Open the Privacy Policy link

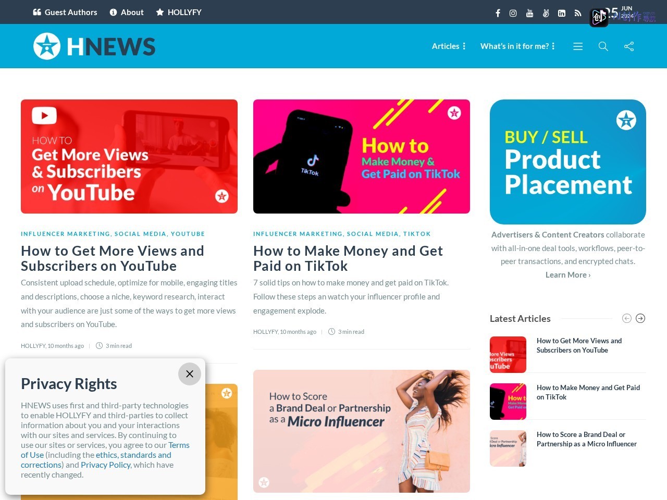tap(106, 465)
